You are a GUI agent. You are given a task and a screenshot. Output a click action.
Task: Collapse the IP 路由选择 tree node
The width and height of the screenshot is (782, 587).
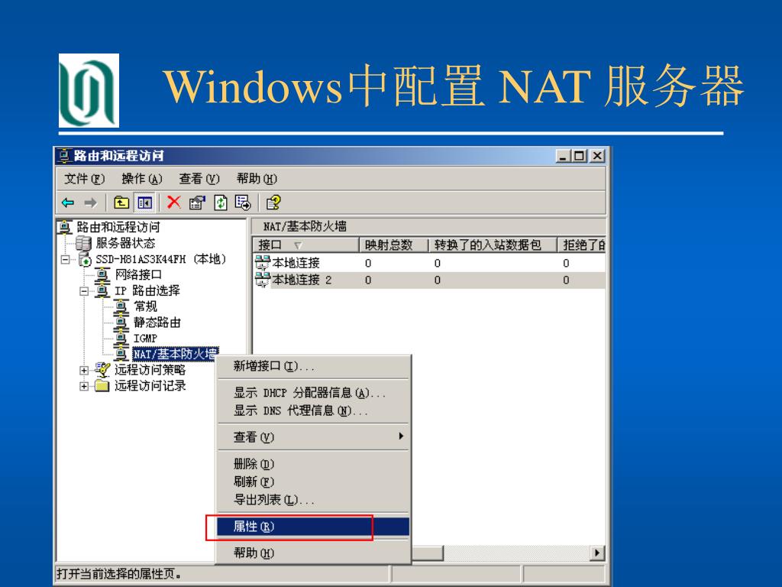(x=84, y=291)
